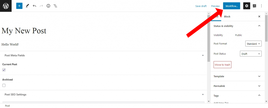The height and width of the screenshot is (108, 268).
Task: Open the block inserter plus button
Action: [x=19, y=6]
